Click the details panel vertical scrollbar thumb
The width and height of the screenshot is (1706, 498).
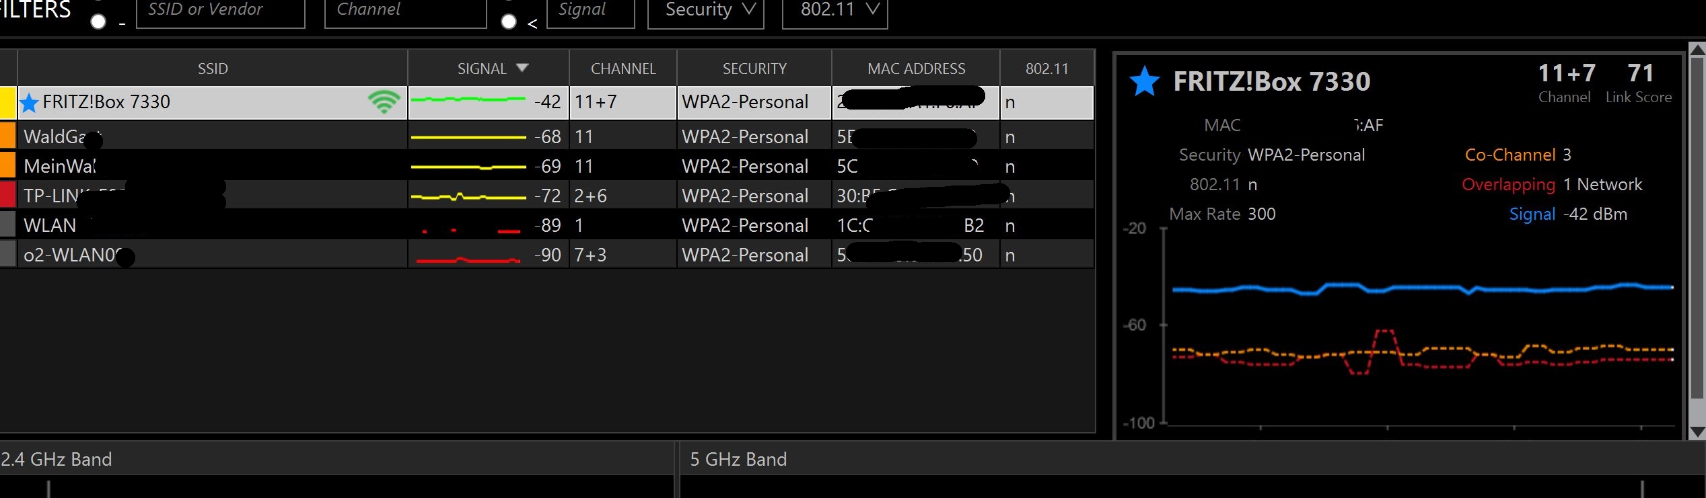click(1697, 229)
